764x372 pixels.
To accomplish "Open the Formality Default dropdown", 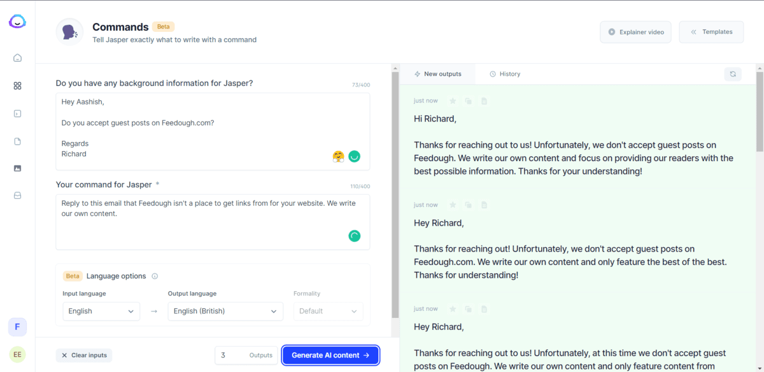I will [x=328, y=311].
